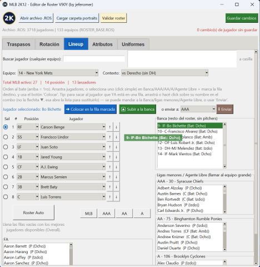Select lineup row 7 radio button

click(x=6, y=187)
